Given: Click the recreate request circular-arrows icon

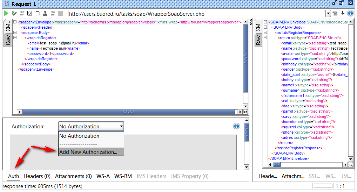Looking at the screenshot, I should (x=29, y=13).
